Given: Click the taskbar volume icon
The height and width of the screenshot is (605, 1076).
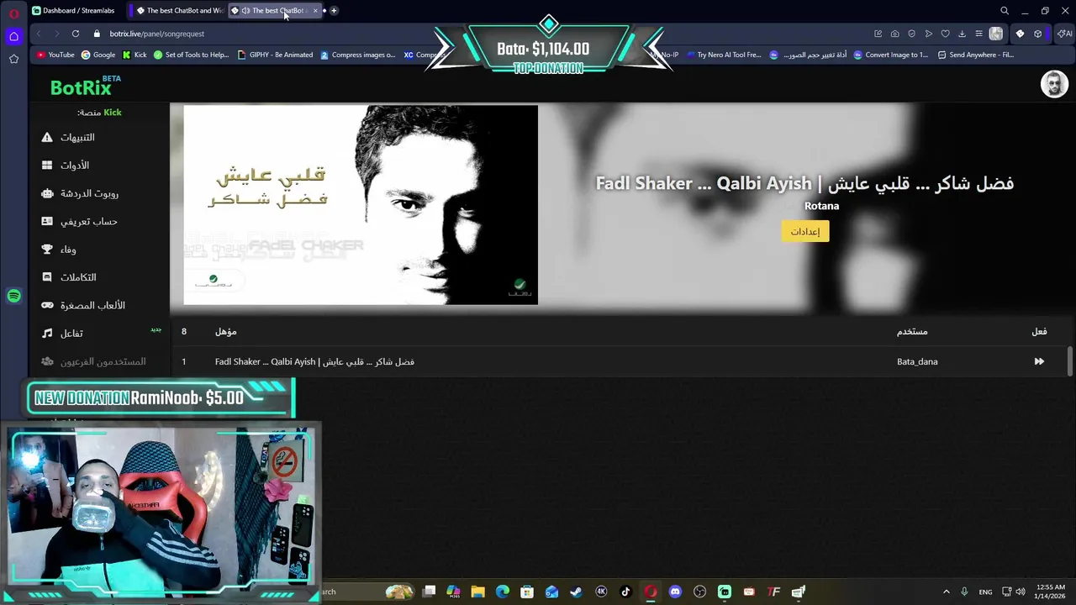Looking at the screenshot, I should pos(1021,592).
